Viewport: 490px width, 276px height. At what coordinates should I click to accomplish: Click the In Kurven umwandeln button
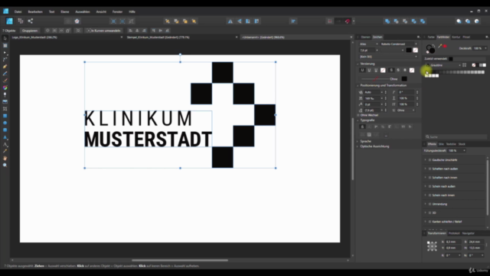coord(104,31)
